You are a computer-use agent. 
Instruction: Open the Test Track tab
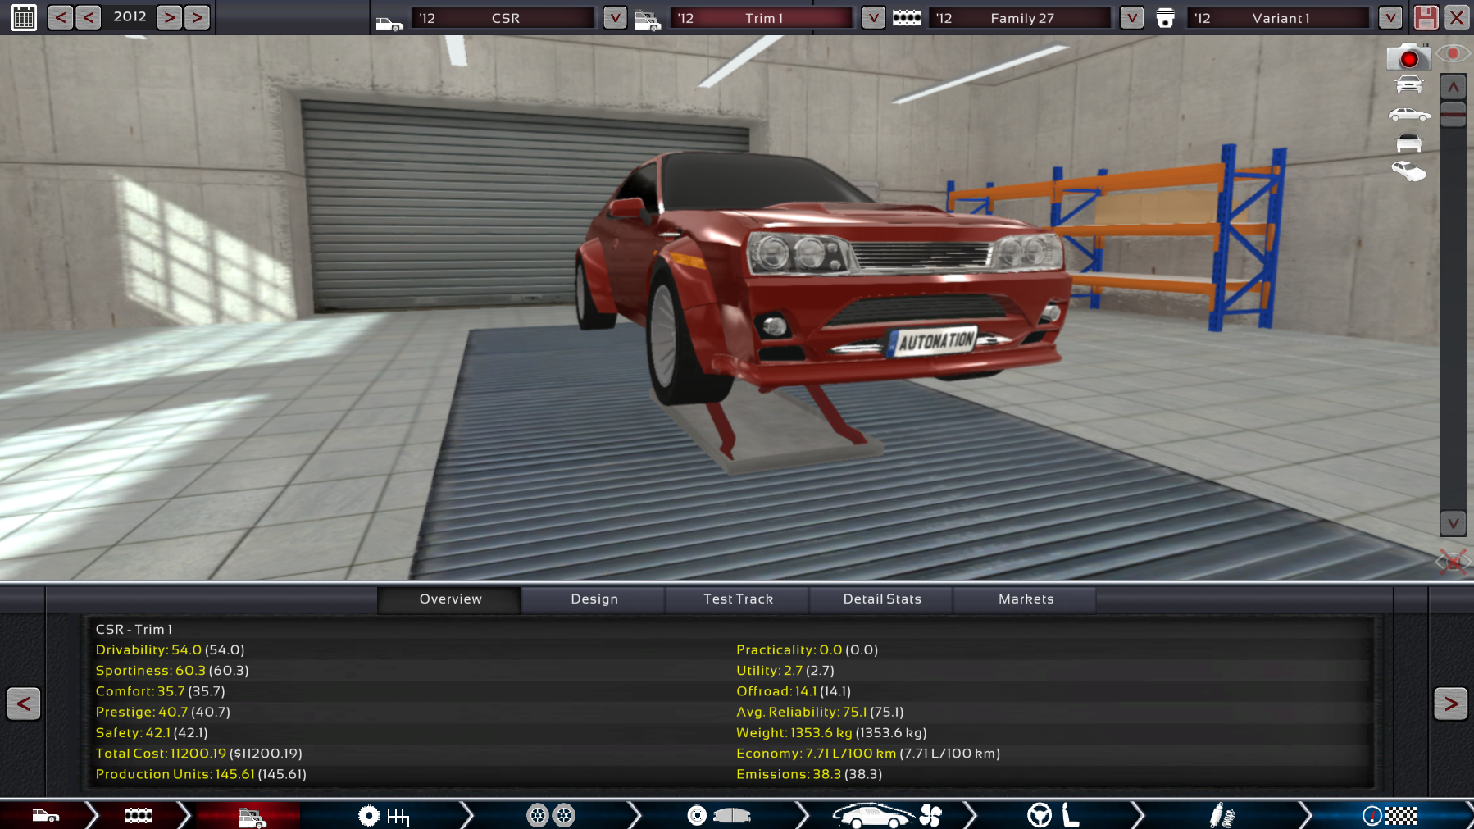[738, 599]
